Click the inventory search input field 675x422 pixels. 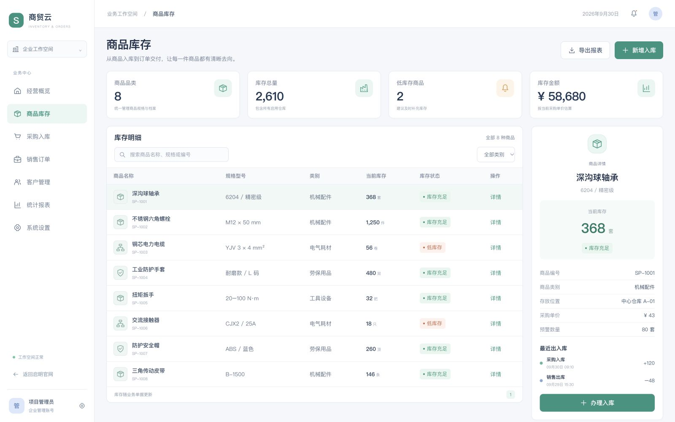point(171,154)
